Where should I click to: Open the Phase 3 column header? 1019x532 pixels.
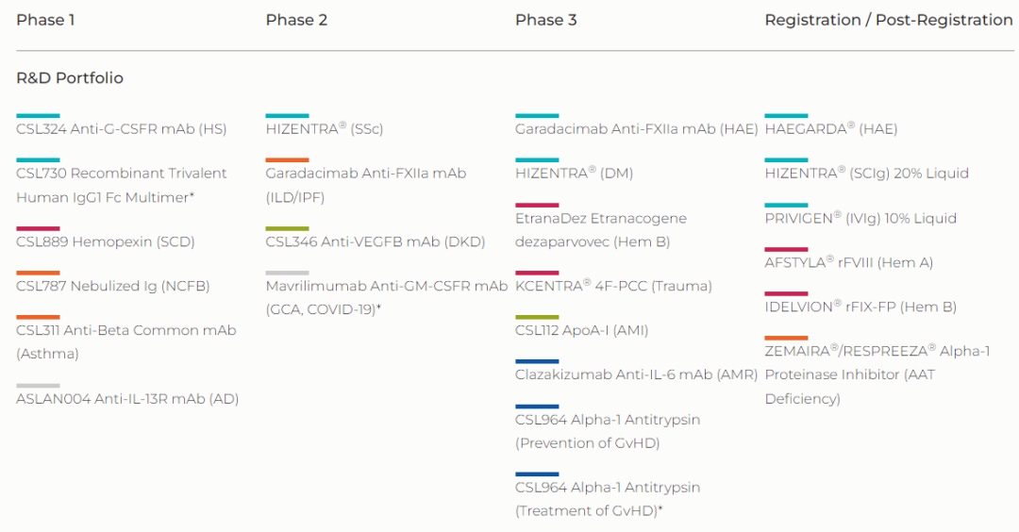546,20
